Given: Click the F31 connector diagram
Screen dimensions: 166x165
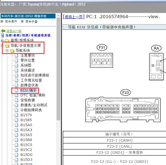Looking at the screenshot, I should (x=102, y=60).
